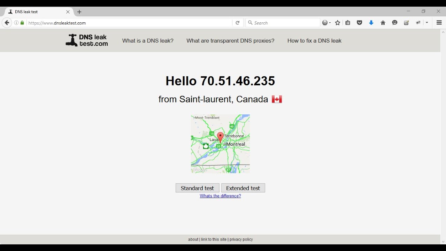
Task: Expand dropdown arrow next to bug extension icon
Action: click(427, 23)
